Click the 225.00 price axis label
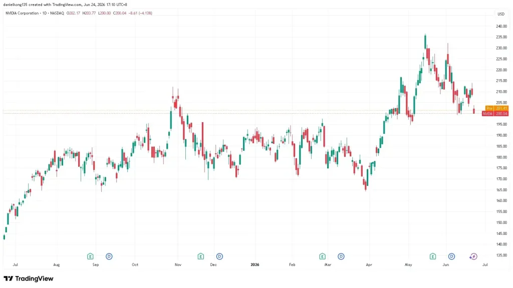 [501, 59]
